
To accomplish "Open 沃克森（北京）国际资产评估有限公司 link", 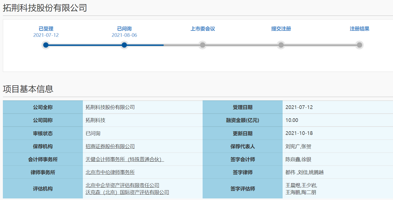I will click(x=127, y=192).
